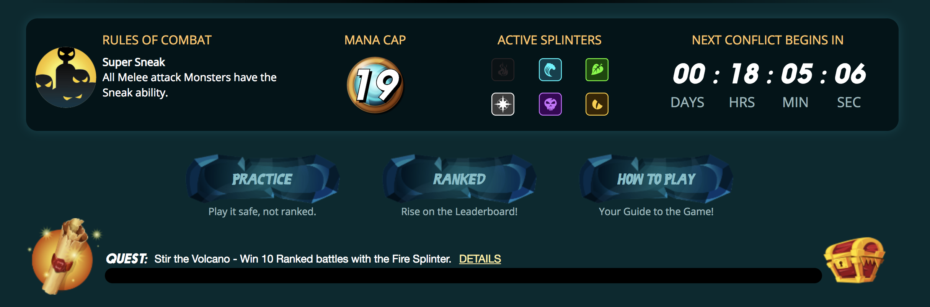The image size is (930, 307).
Task: Start a Ranked battle
Action: 459,178
